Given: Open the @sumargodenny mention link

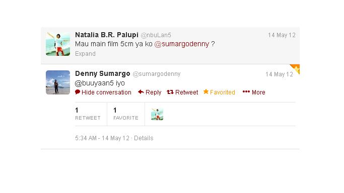Looking at the screenshot, I should 182,44.
